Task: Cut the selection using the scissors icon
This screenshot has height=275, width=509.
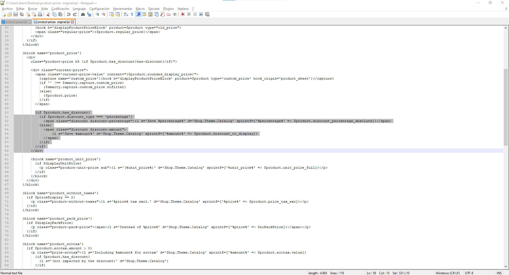Action: (x=48, y=14)
